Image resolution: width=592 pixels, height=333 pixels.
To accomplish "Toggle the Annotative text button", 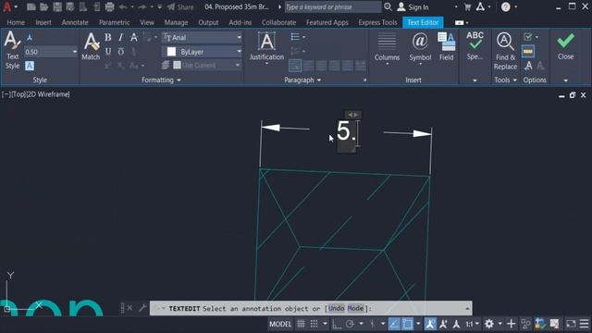I will click(x=30, y=37).
